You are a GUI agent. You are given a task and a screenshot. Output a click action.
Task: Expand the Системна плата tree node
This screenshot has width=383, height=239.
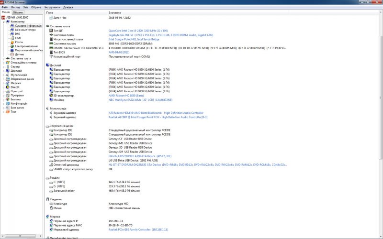point(3,59)
